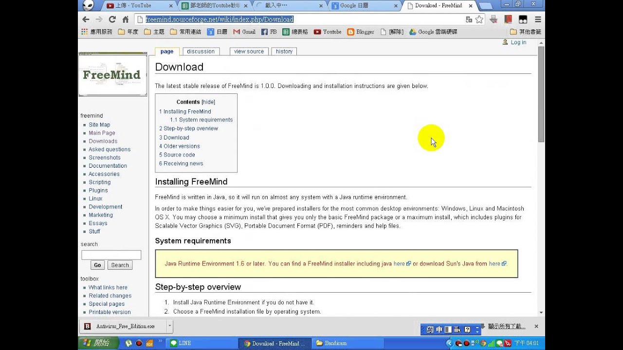This screenshot has height=350, width=623.
Task: Click the FreeMind logo image
Action: 112,74
